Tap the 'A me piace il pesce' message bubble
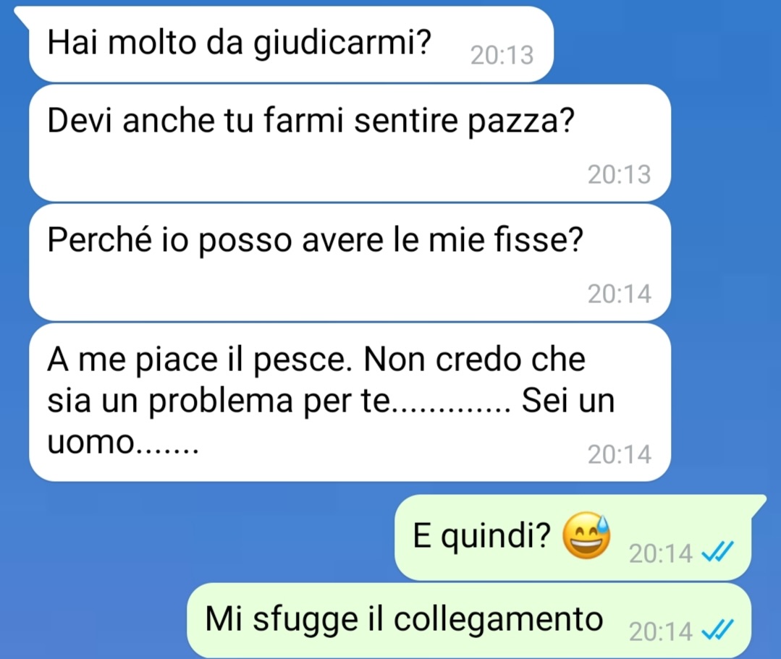The width and height of the screenshot is (781, 659). point(350,402)
